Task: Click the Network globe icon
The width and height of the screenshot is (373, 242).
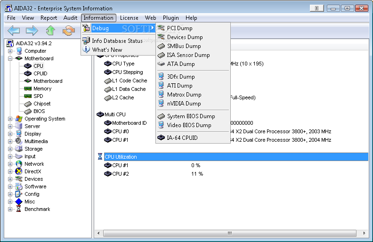Action: (19, 164)
